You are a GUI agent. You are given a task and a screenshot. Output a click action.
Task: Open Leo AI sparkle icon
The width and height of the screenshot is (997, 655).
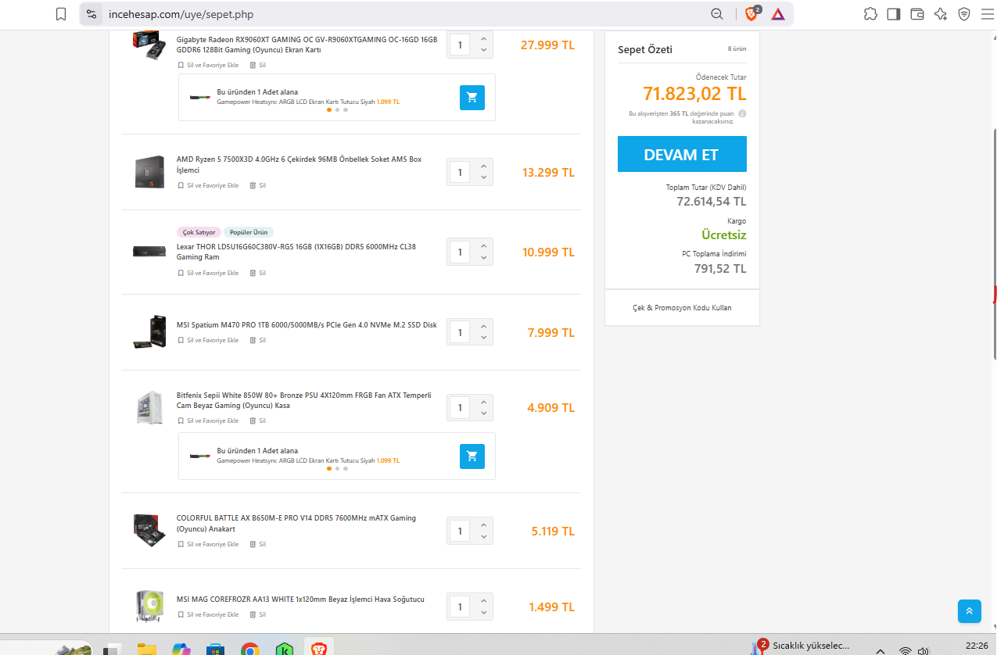[x=941, y=14]
